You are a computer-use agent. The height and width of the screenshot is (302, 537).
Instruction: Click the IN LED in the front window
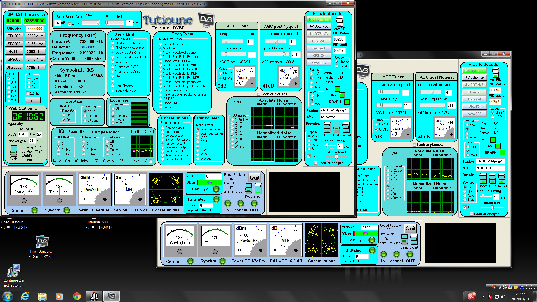click(228, 203)
